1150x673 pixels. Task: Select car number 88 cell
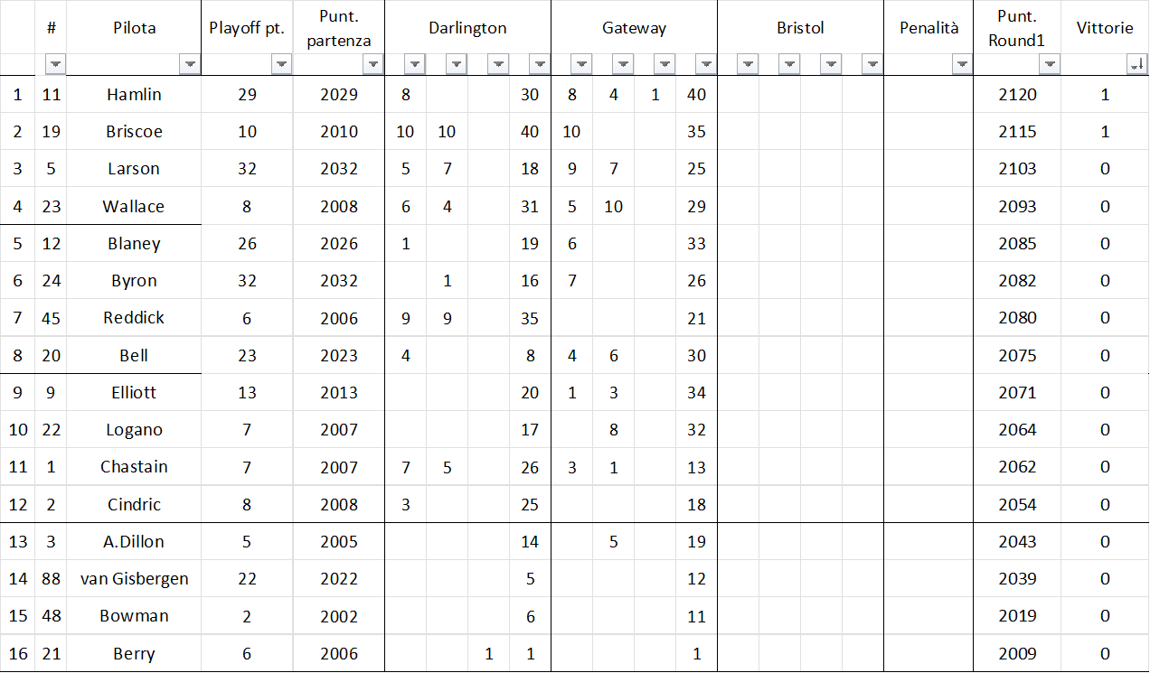[x=51, y=579]
